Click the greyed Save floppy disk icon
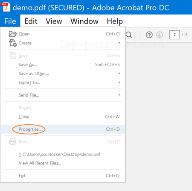The width and height of the screenshot is (192, 191). pyautogui.click(x=13, y=56)
